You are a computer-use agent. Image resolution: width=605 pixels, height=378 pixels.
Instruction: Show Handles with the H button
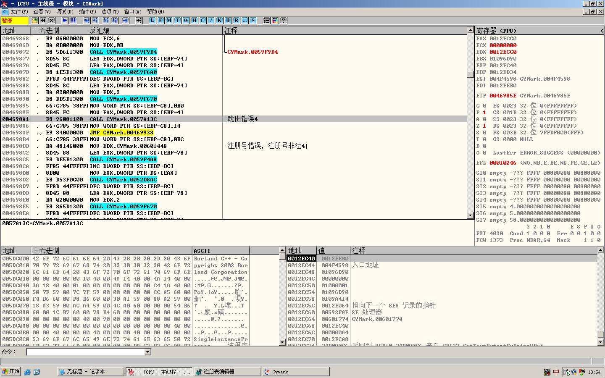pos(194,20)
